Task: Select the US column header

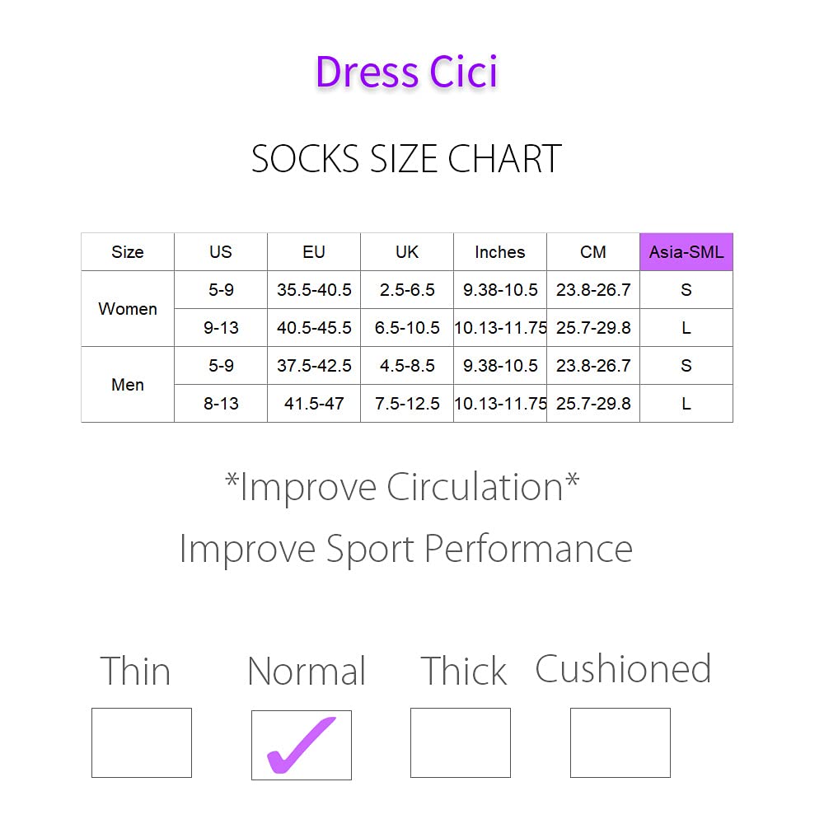Action: [x=221, y=252]
